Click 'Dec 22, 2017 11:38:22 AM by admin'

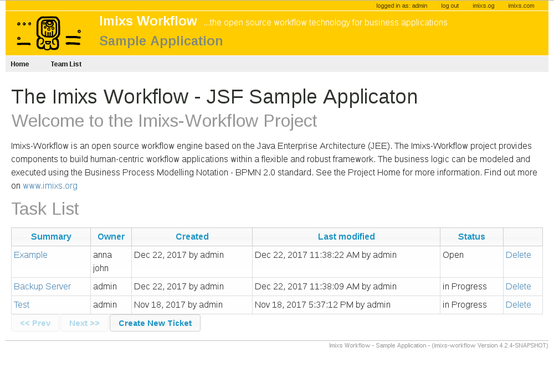click(x=325, y=255)
